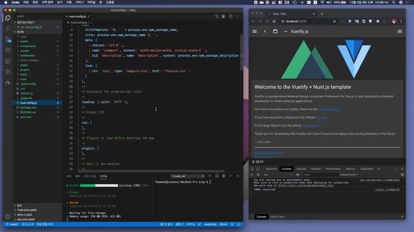414x232 pixels.
Task: Expand the plugins folder in Explorer
Action: point(25,70)
